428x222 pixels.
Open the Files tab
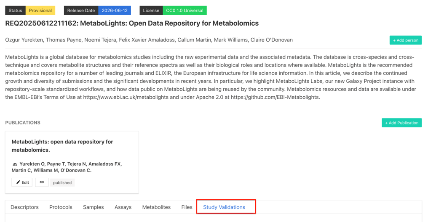point(187,207)
